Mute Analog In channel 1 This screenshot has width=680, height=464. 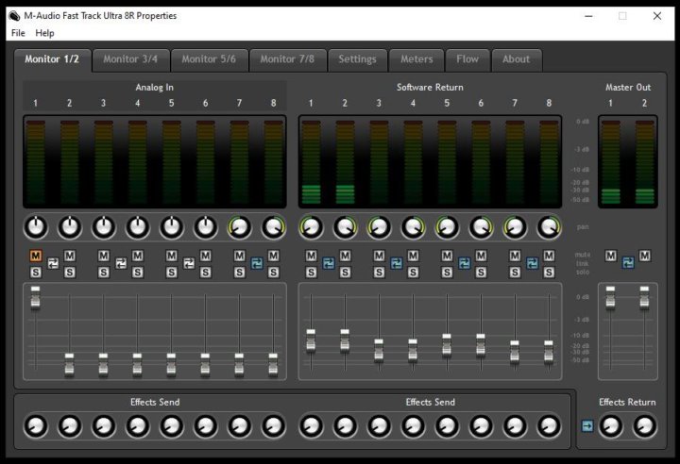35,256
